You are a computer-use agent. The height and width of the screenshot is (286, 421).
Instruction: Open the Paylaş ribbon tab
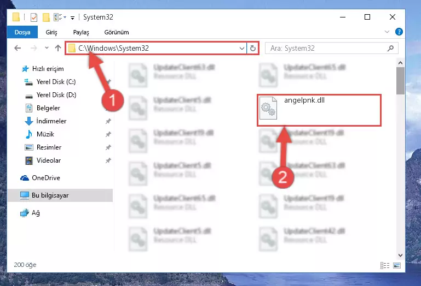(81, 32)
